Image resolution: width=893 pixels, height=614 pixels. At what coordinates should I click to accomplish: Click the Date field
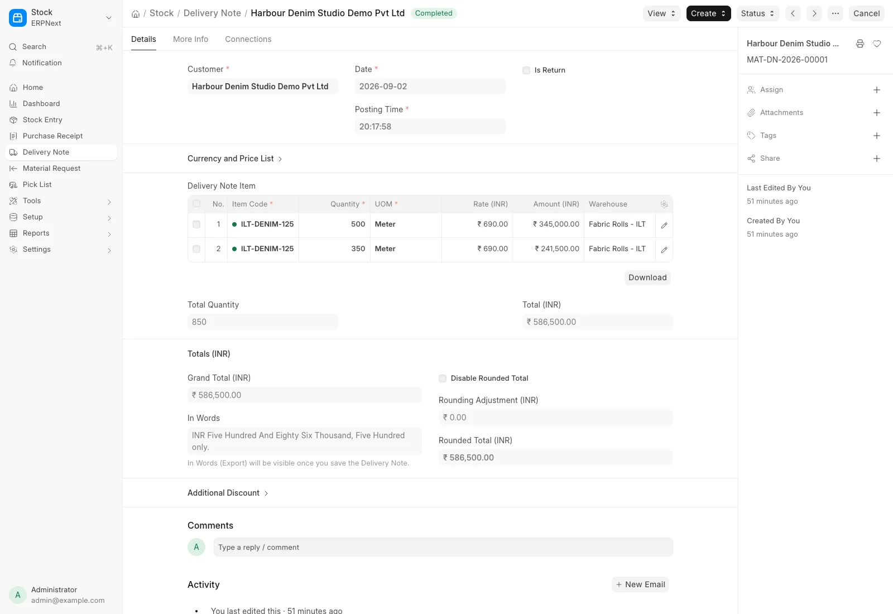click(x=430, y=87)
